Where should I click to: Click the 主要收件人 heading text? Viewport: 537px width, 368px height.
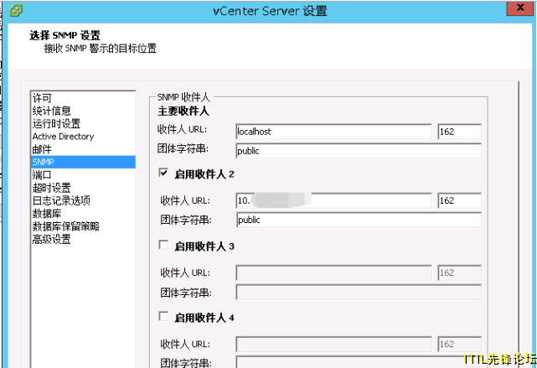point(183,111)
